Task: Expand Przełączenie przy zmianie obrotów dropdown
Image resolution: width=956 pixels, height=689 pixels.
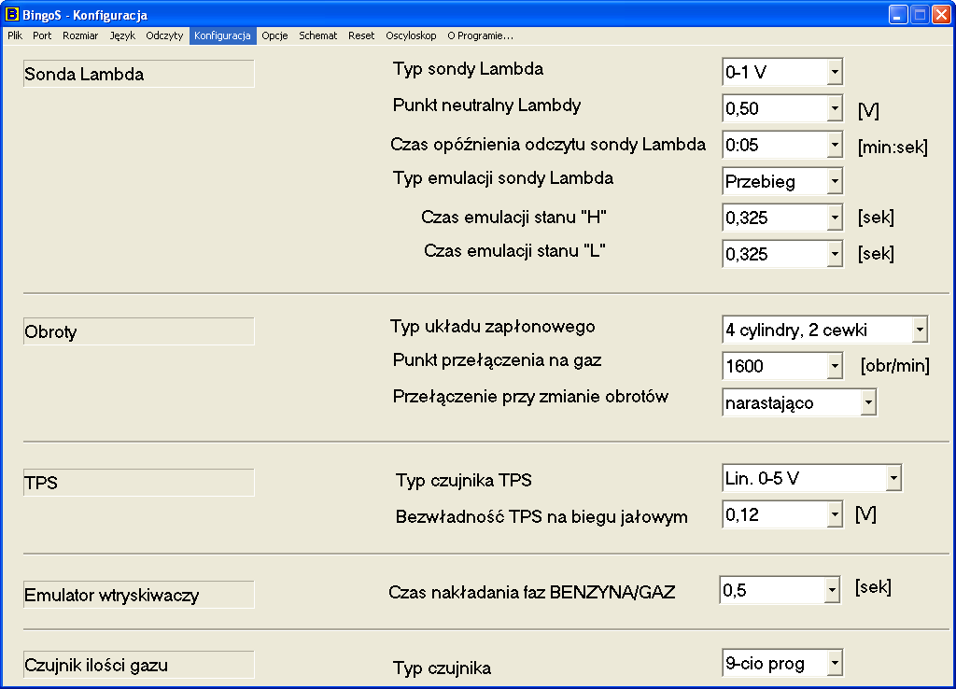Action: coord(868,402)
